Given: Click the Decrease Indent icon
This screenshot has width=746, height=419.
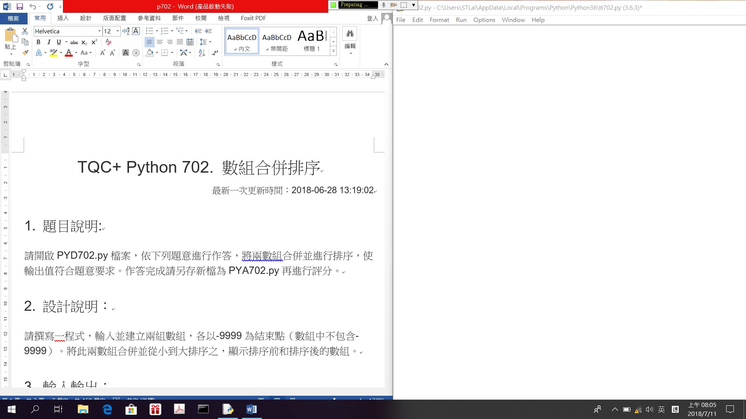Looking at the screenshot, I should (198, 31).
